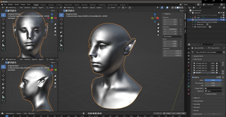The width and height of the screenshot is (226, 117).
Task: Click the Valore shape key slider
Action: point(213,80)
